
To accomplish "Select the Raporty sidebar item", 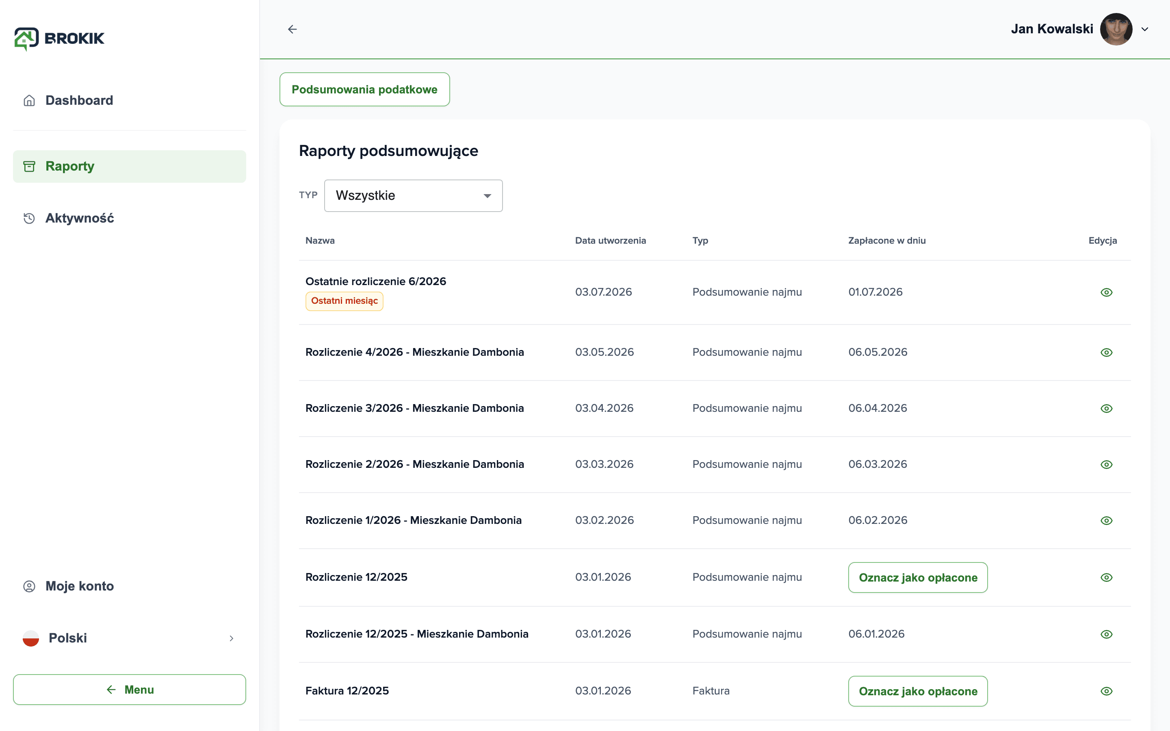I will 130,167.
